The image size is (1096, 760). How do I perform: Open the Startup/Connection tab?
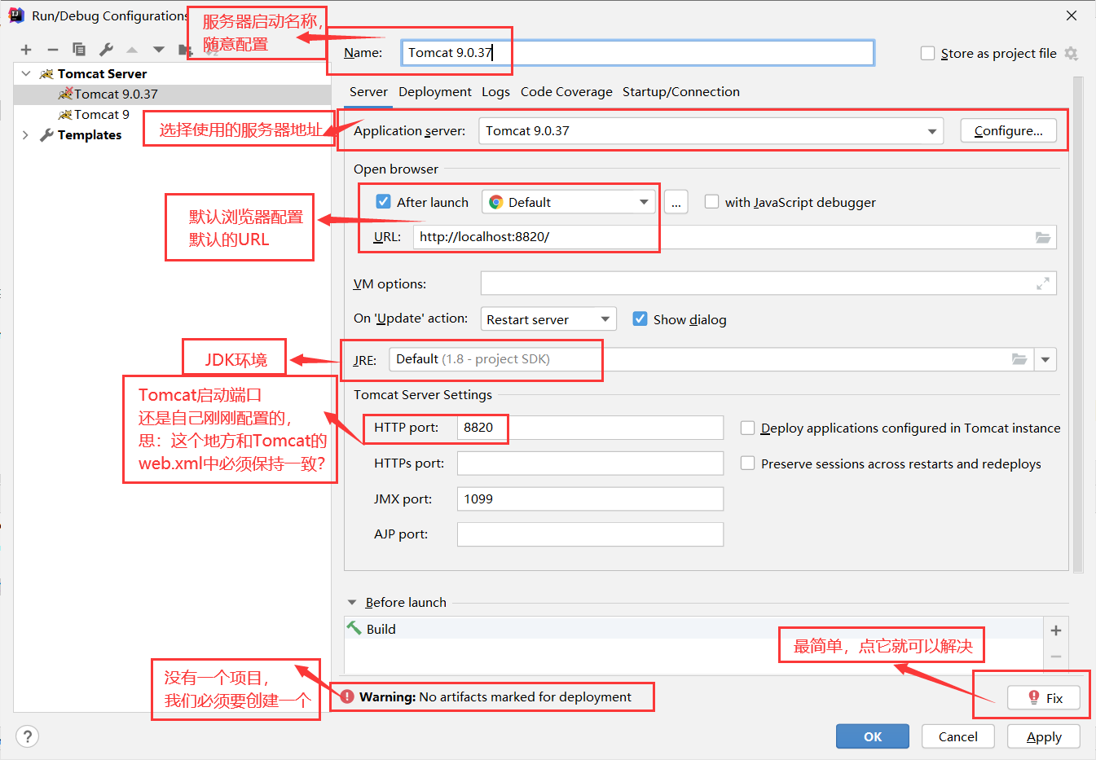point(681,92)
